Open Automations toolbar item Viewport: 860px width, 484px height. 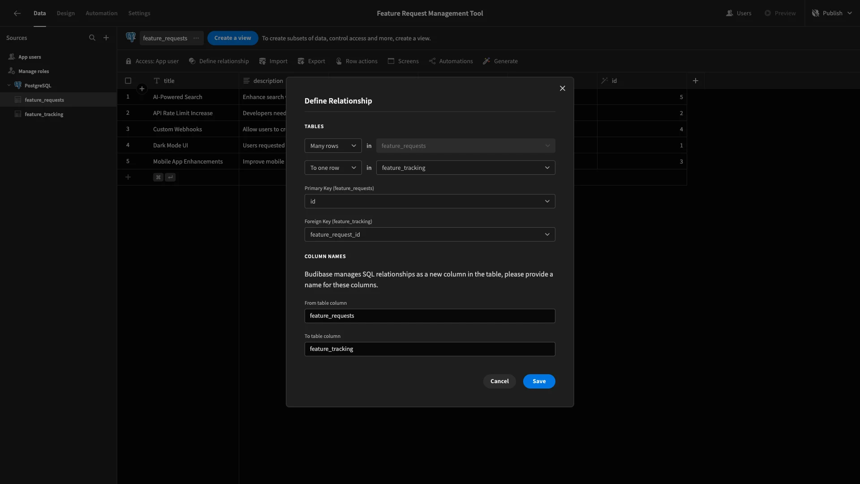[451, 61]
